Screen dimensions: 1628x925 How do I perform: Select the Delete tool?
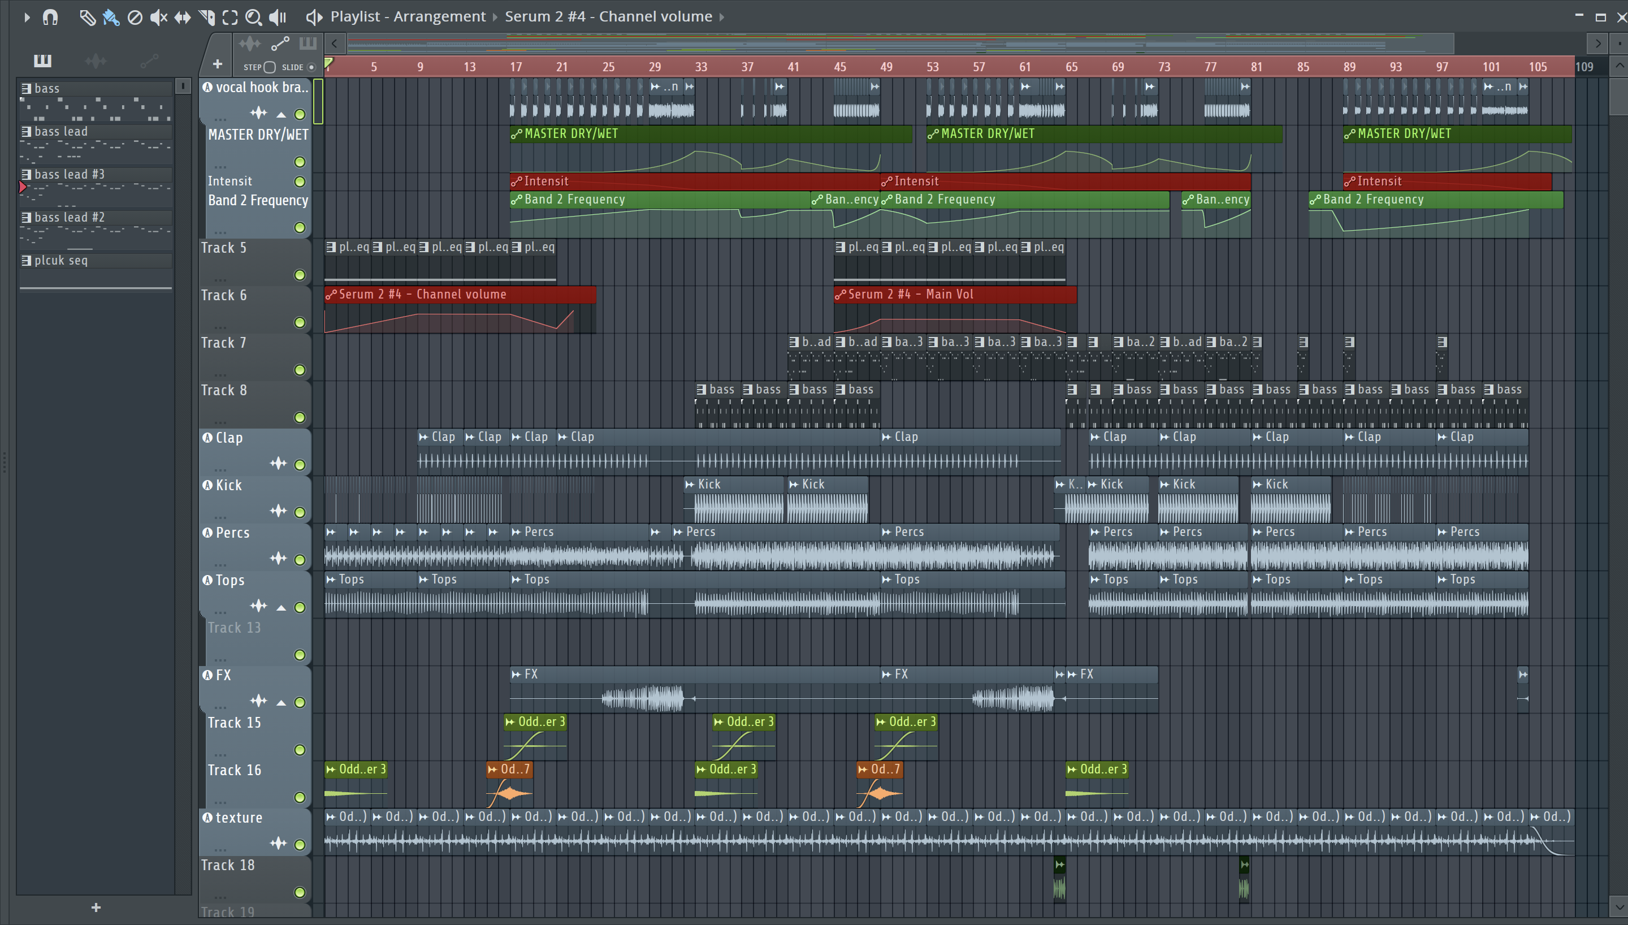tap(135, 17)
